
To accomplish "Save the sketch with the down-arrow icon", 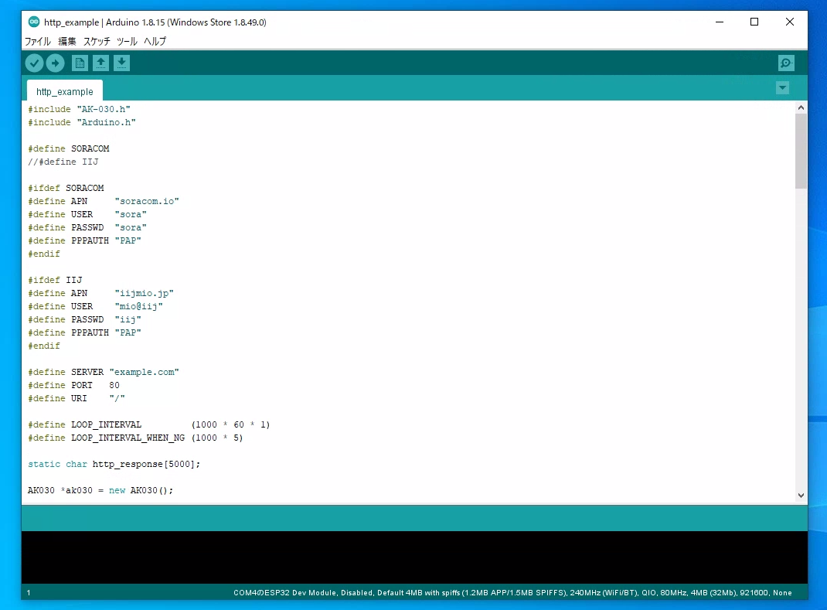I will click(122, 63).
